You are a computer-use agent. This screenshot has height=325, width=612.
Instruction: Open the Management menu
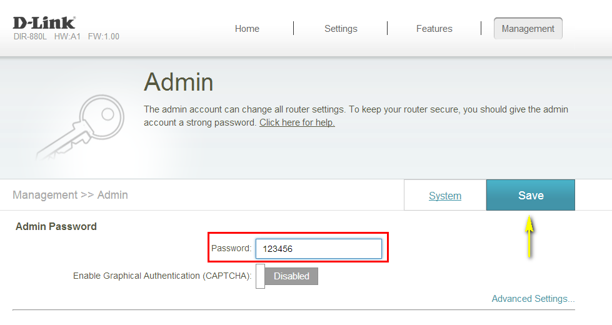528,29
